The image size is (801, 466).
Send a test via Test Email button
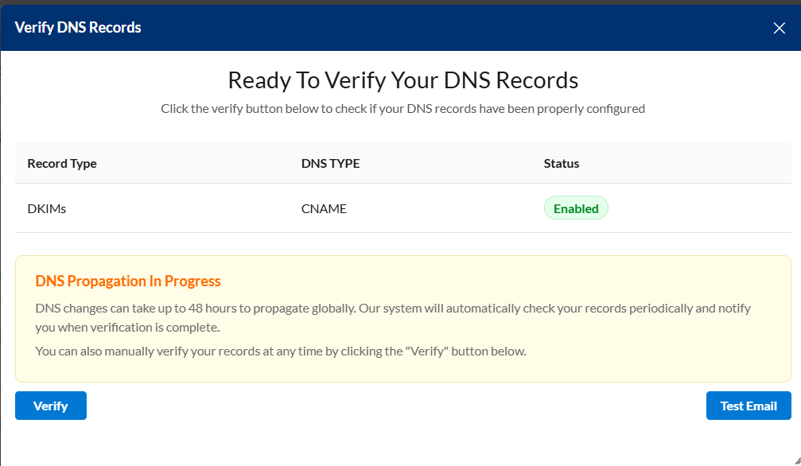tap(748, 406)
